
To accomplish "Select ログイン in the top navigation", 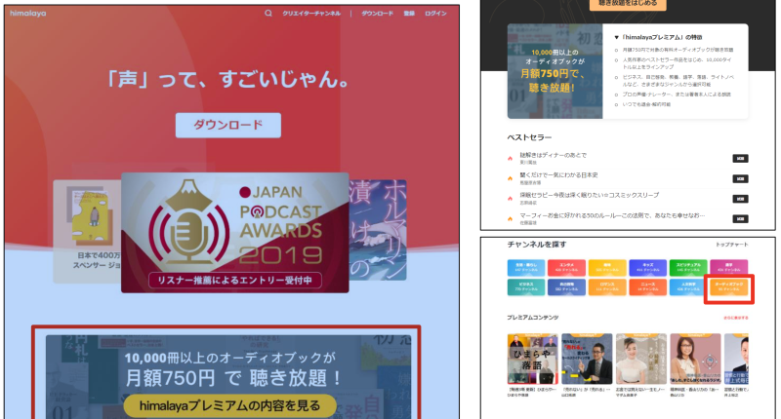I will 435,14.
